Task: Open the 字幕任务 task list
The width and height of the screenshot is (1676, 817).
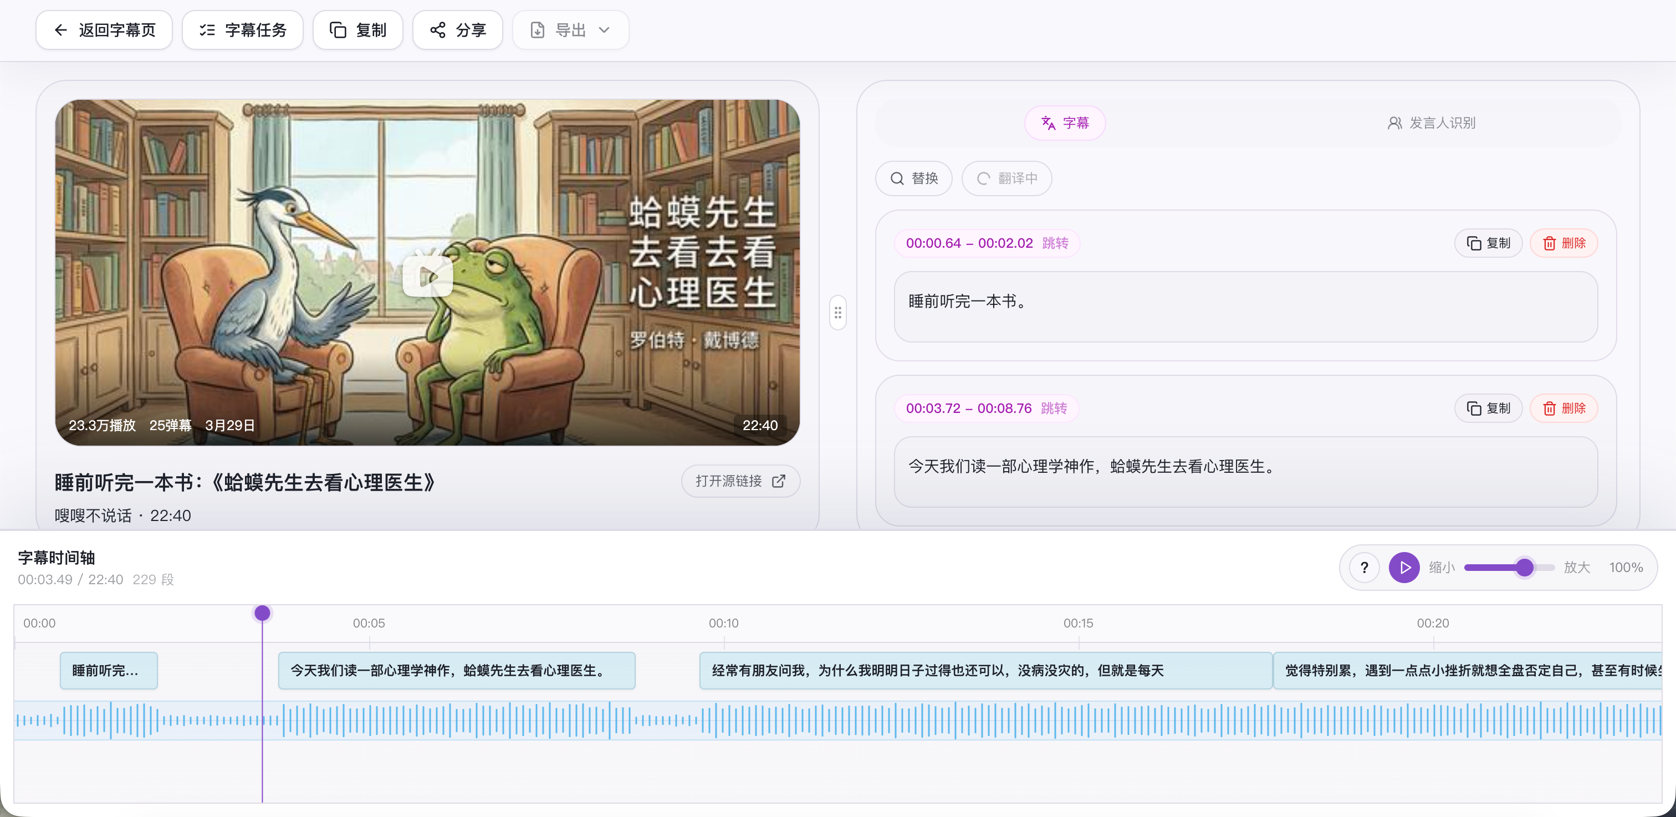Action: click(x=243, y=30)
